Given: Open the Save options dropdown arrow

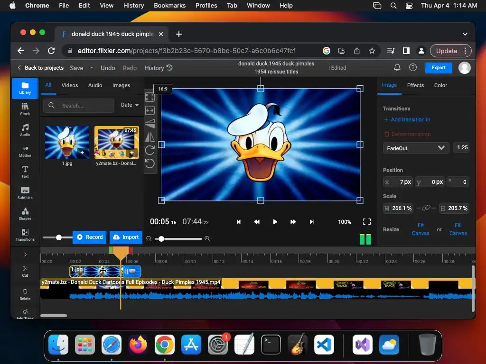Looking at the screenshot, I should tap(92, 67).
